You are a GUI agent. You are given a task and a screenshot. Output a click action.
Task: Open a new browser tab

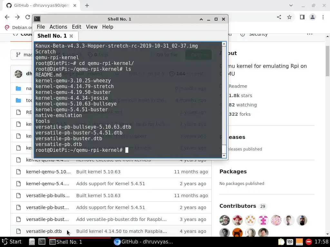pyautogui.click(x=87, y=5)
